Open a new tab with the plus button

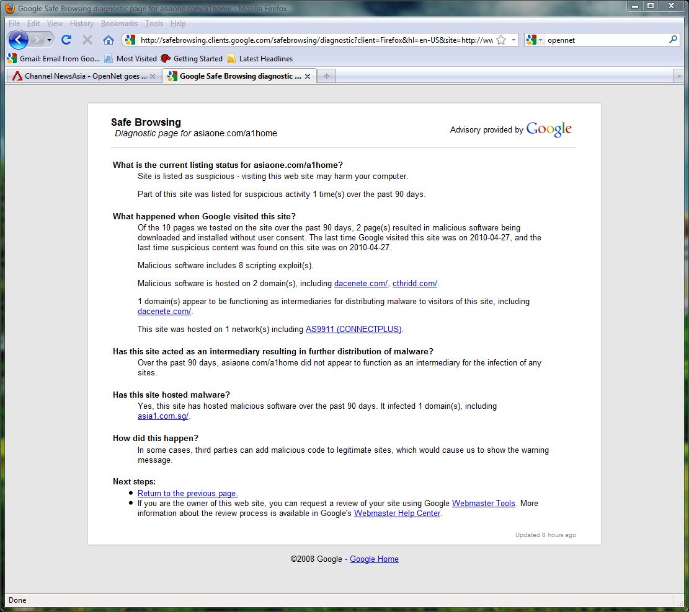[x=326, y=76]
